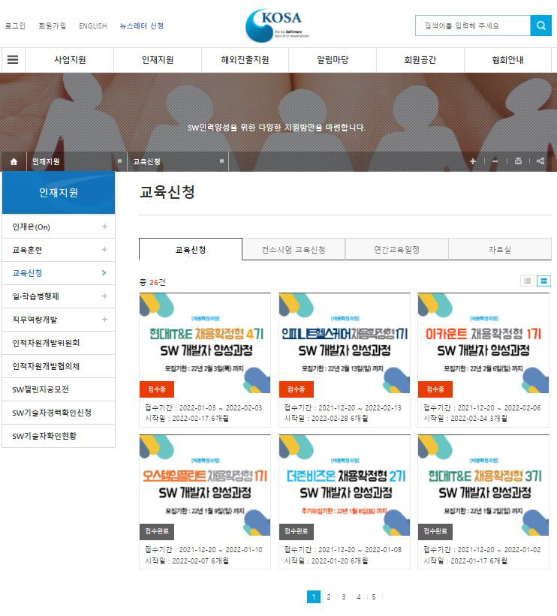Open 회원공간 main menu
The width and height of the screenshot is (557, 616).
click(x=420, y=60)
